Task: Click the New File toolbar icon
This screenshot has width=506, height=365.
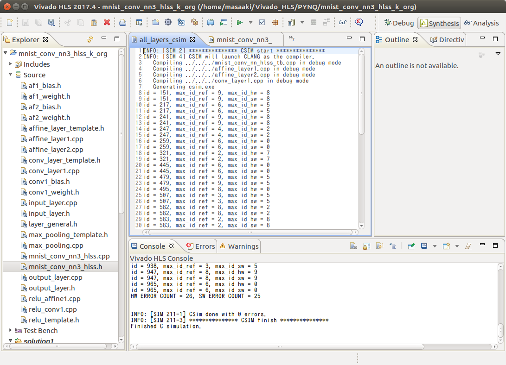Action: click(10, 23)
